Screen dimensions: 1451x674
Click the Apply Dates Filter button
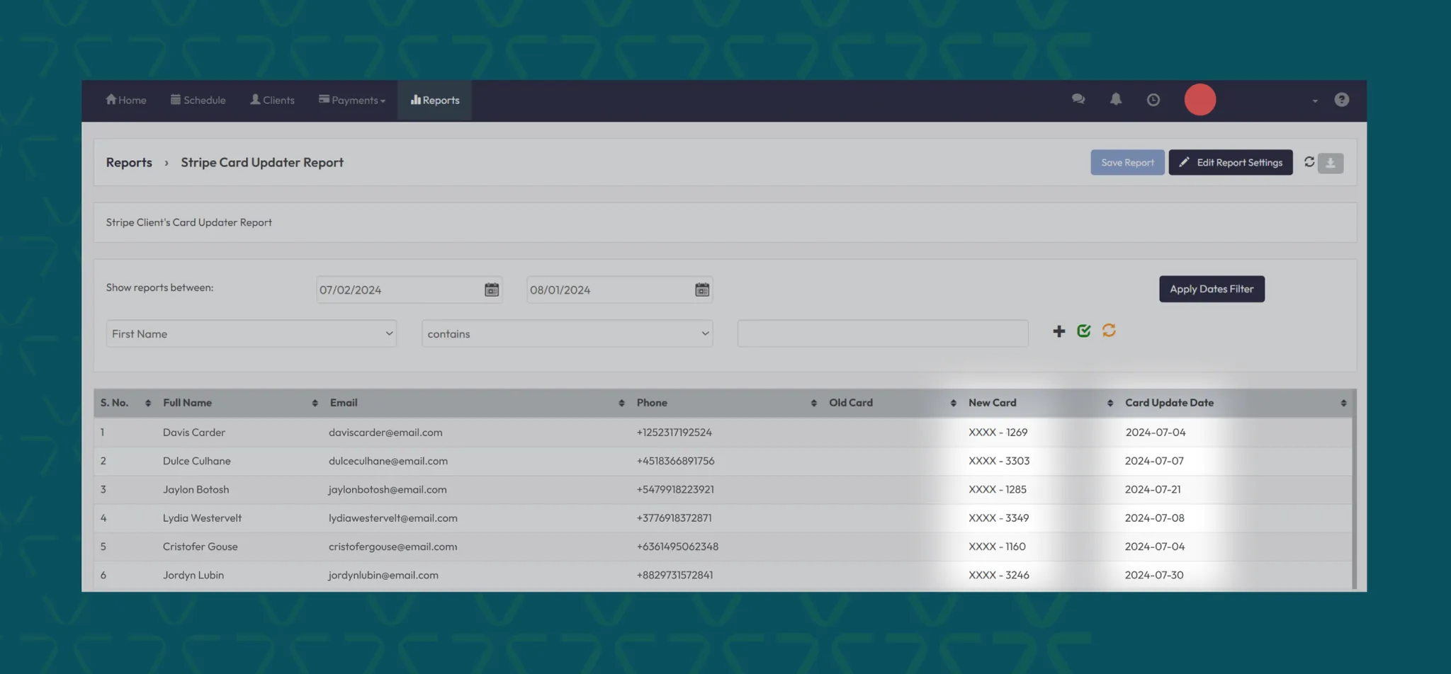tap(1211, 289)
